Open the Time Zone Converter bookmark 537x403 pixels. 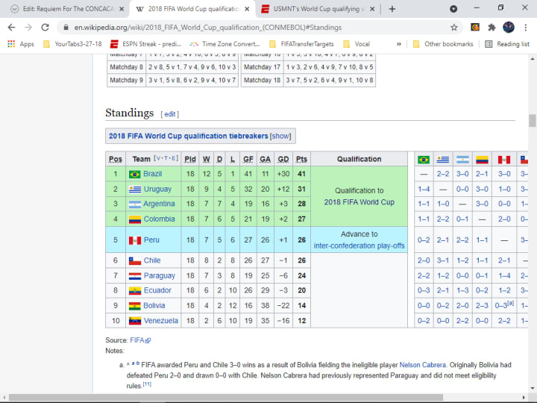[225, 44]
